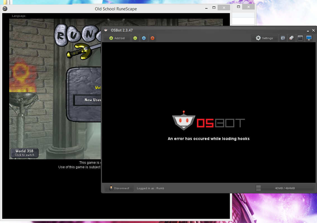This screenshot has width=317, height=223.
Task: Close the Old School RuneScape window
Action: (224, 8)
